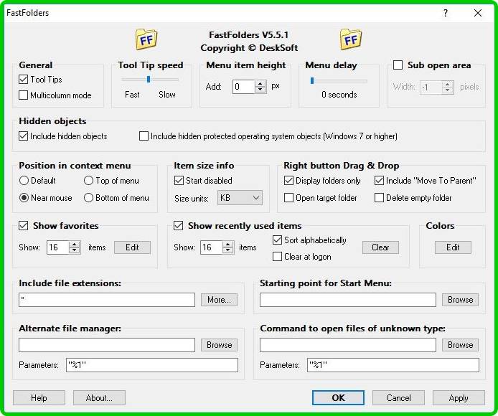Browse for unknown file type command

point(460,345)
